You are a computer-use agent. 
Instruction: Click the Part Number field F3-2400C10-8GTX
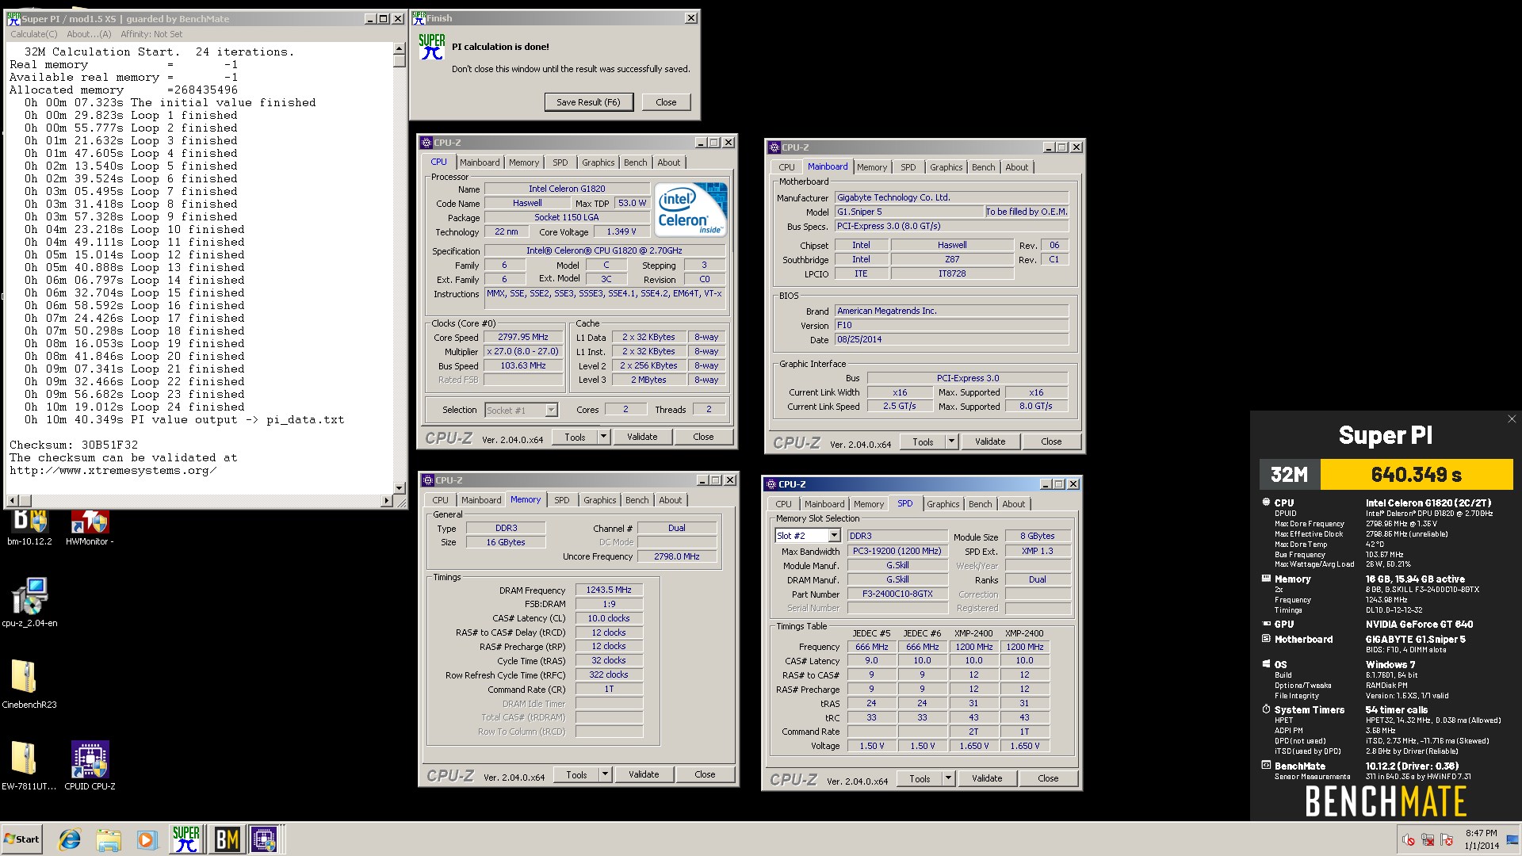pyautogui.click(x=897, y=594)
